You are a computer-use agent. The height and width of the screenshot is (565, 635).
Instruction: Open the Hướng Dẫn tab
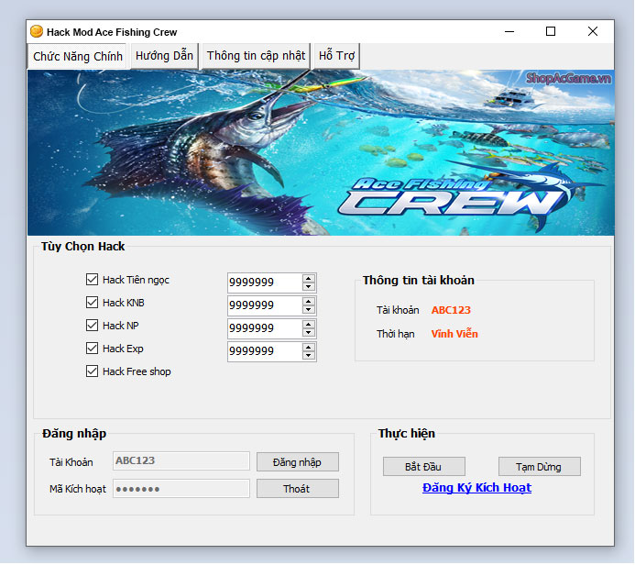(x=164, y=56)
